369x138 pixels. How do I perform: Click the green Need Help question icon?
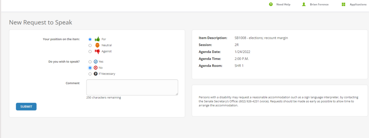(271, 4)
